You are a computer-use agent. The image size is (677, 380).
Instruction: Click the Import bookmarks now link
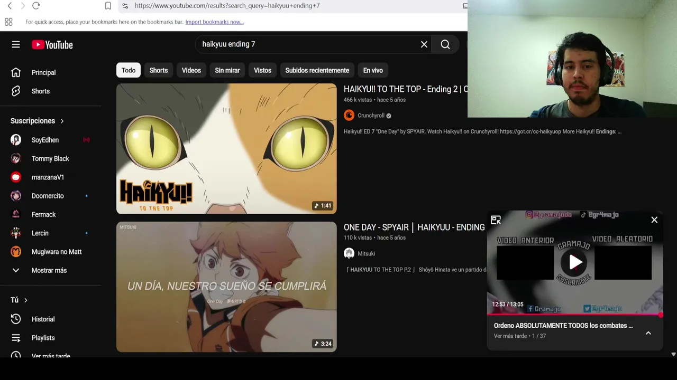tap(214, 22)
